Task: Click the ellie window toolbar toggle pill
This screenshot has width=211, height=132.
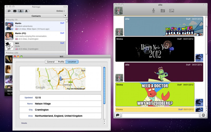Action: [205, 5]
